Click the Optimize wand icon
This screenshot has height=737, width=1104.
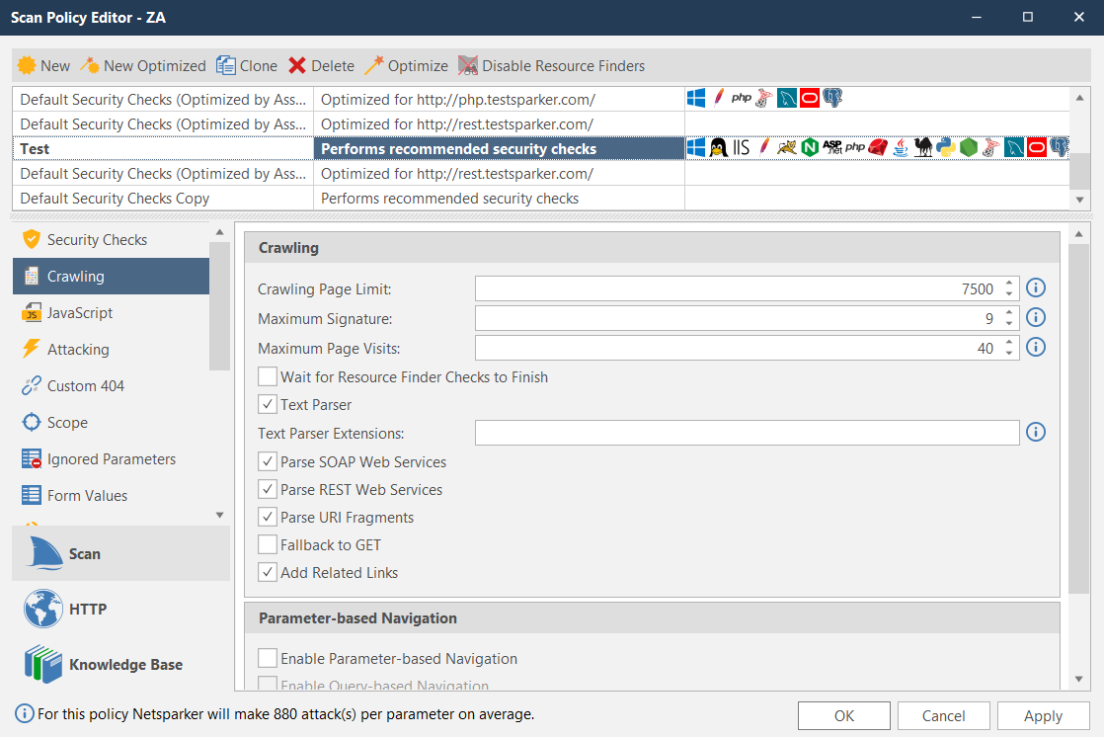(374, 66)
